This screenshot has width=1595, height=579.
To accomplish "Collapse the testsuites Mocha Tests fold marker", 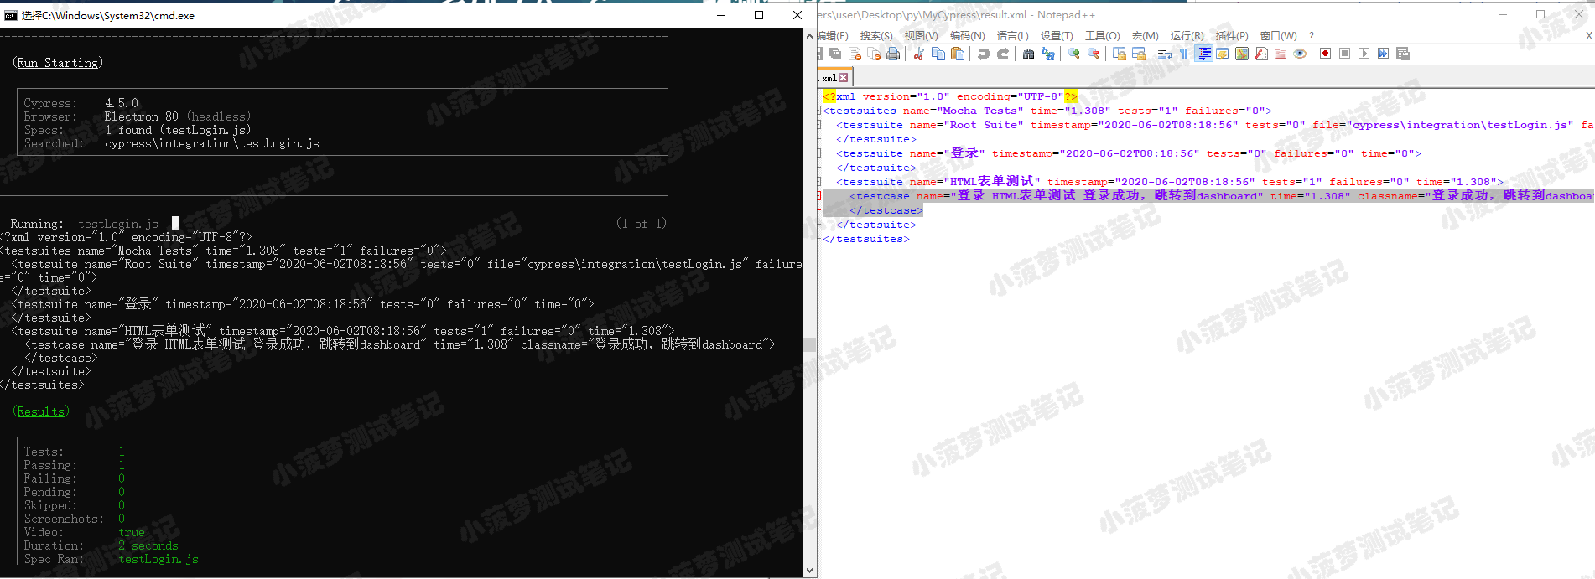I will point(819,111).
